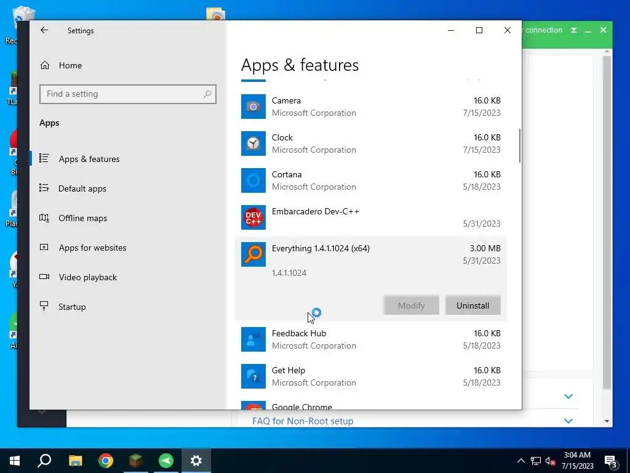This screenshot has width=630, height=473.
Task: Click the Apps for websites sidebar icon
Action: click(44, 248)
